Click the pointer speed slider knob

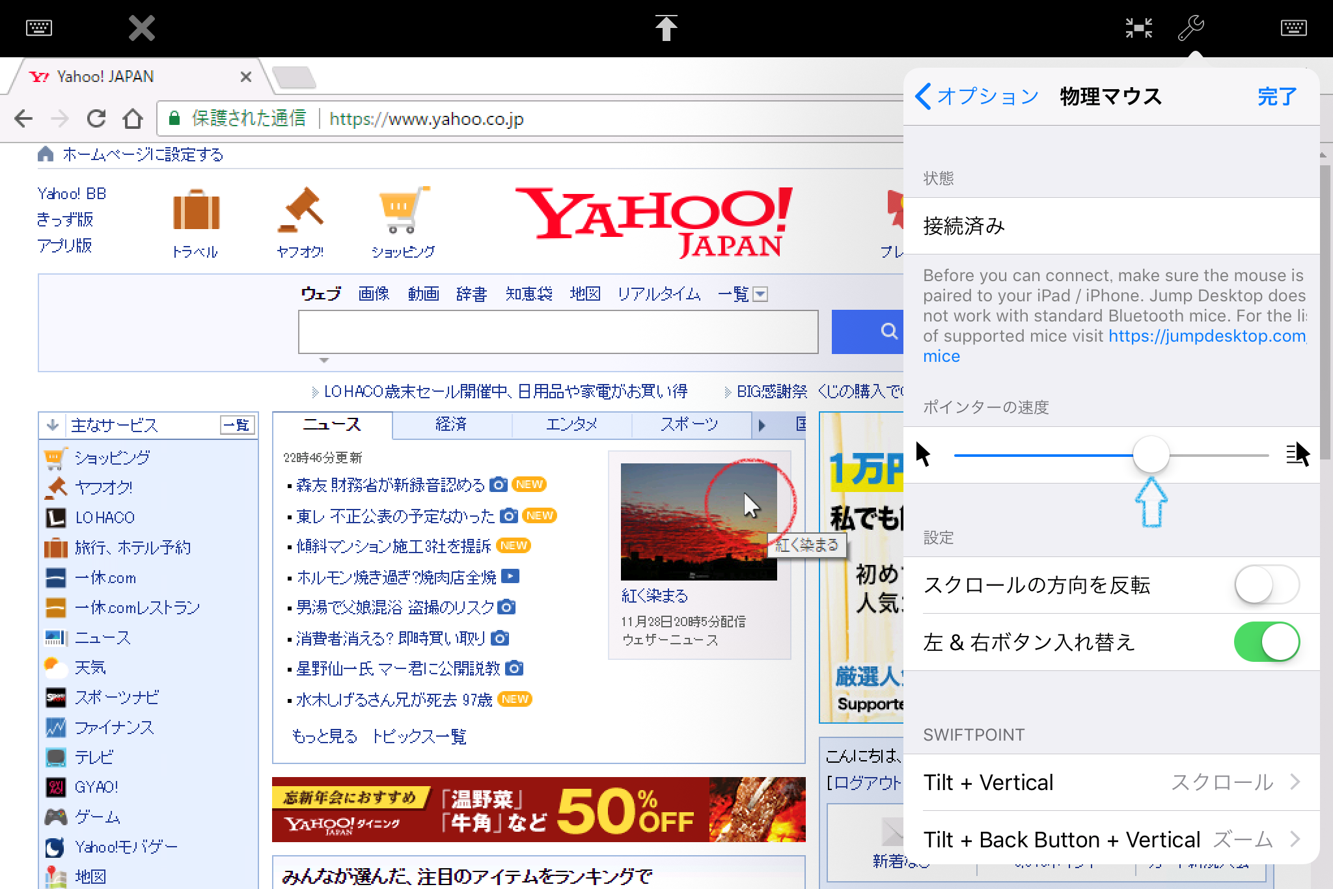coord(1151,455)
